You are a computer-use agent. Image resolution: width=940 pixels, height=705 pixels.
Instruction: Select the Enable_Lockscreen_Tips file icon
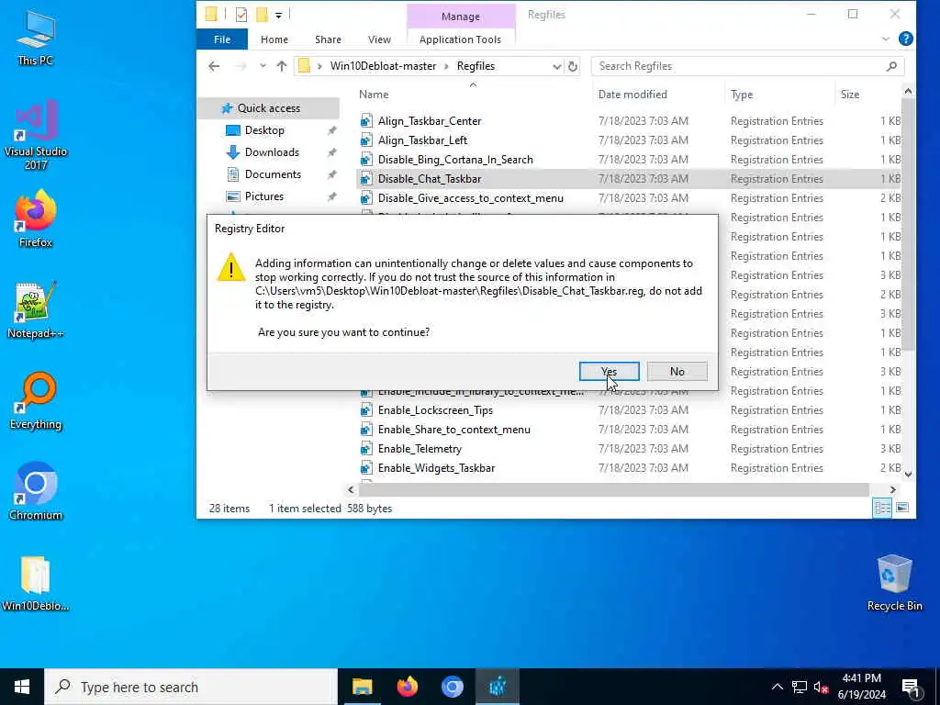click(366, 410)
